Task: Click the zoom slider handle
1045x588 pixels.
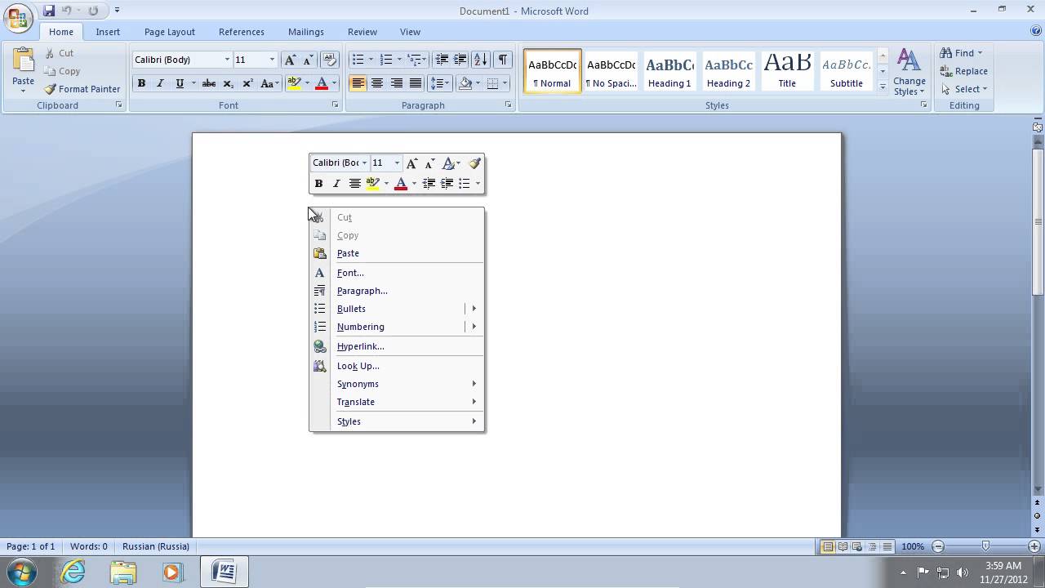Action: click(x=985, y=546)
